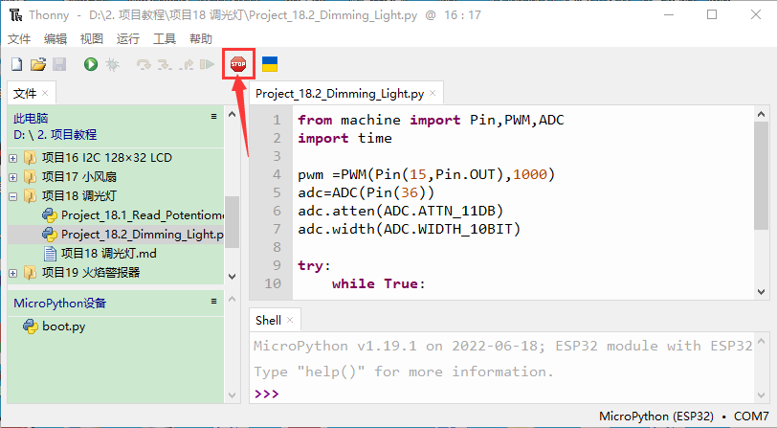Close the Project_18.2_Dimming_Light.py editor tab
Viewport: 777px width, 428px height.
(433, 94)
